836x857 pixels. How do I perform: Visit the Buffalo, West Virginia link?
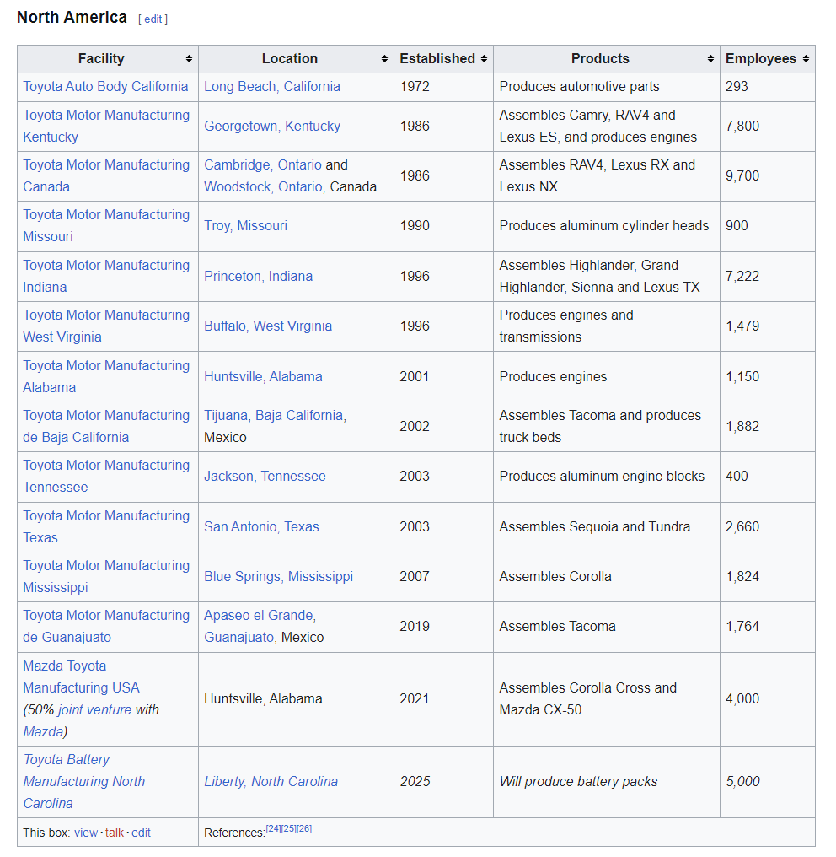pos(267,326)
